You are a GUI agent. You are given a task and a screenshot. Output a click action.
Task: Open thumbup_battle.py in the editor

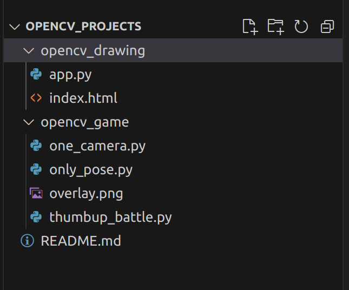tap(110, 217)
